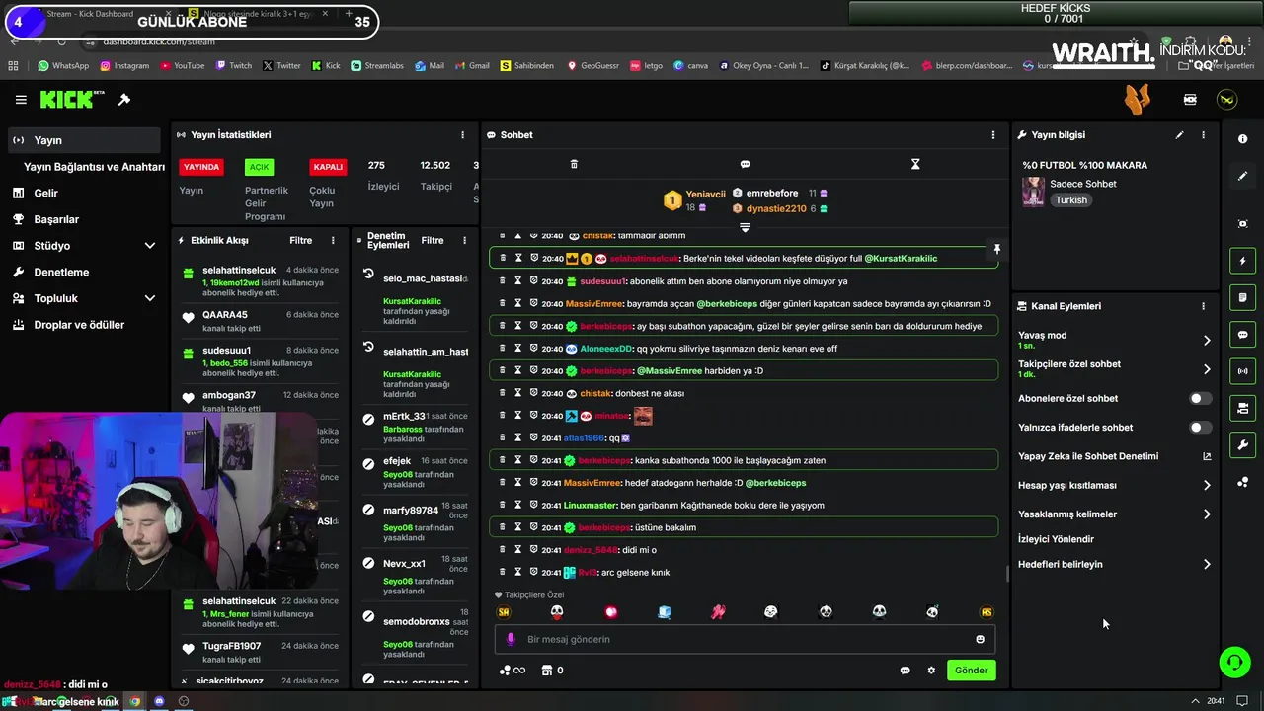This screenshot has height=711, width=1264.
Task: Click the chat bubble icon in right sidebar
Action: pyautogui.click(x=1242, y=335)
